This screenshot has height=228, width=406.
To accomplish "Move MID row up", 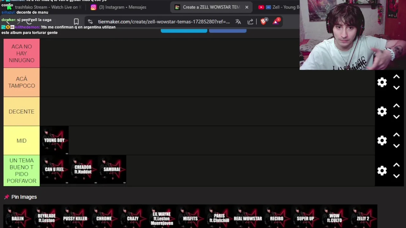I will [396, 135].
